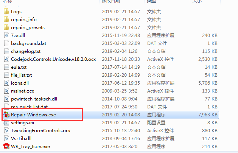This screenshot has width=238, height=153.
Task: Select the Repair_Windows.exe application icon
Action: [6, 115]
